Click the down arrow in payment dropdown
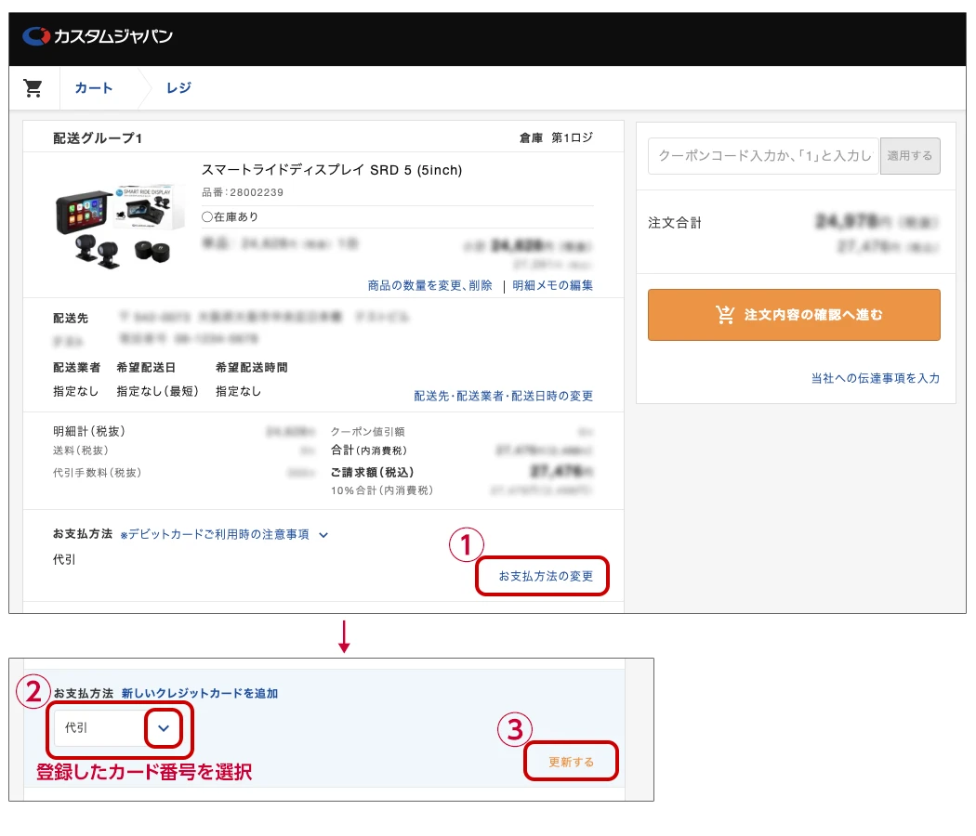 [x=164, y=728]
